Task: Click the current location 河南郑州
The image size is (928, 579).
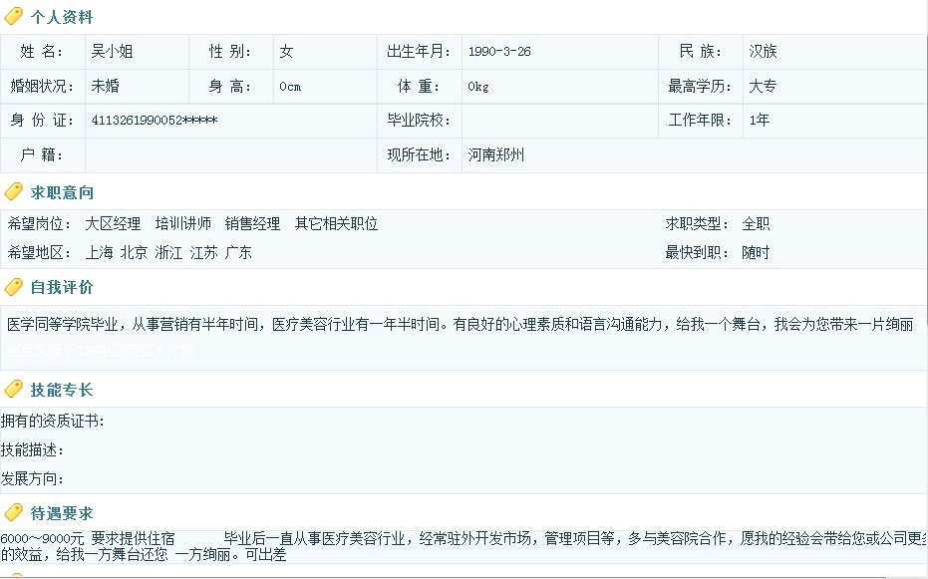Action: click(x=496, y=155)
